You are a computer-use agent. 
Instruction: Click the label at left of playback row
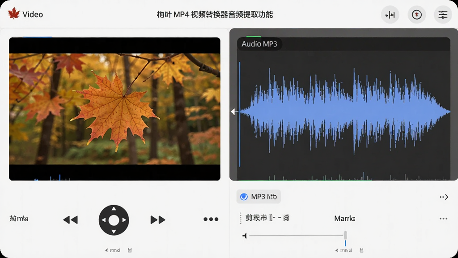19,219
